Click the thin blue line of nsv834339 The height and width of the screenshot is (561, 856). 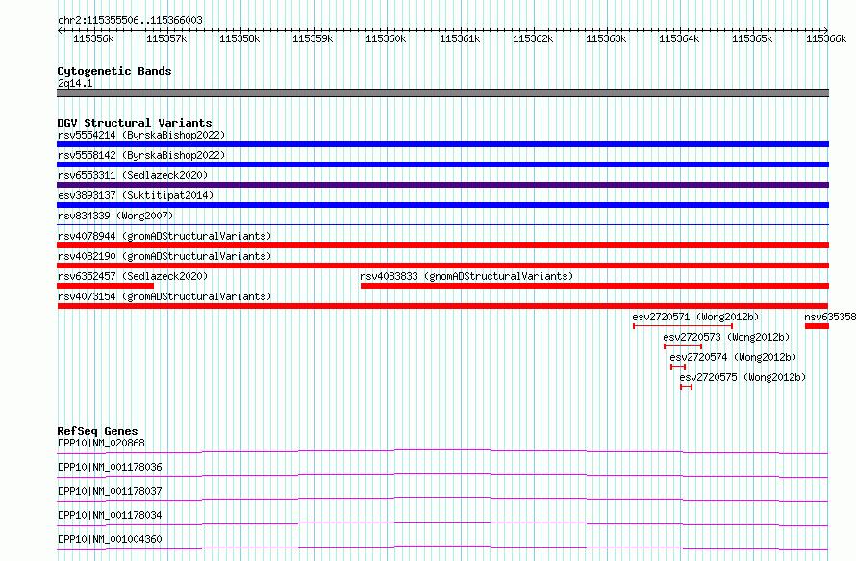pos(442,224)
